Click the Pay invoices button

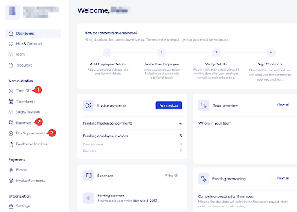click(x=169, y=105)
